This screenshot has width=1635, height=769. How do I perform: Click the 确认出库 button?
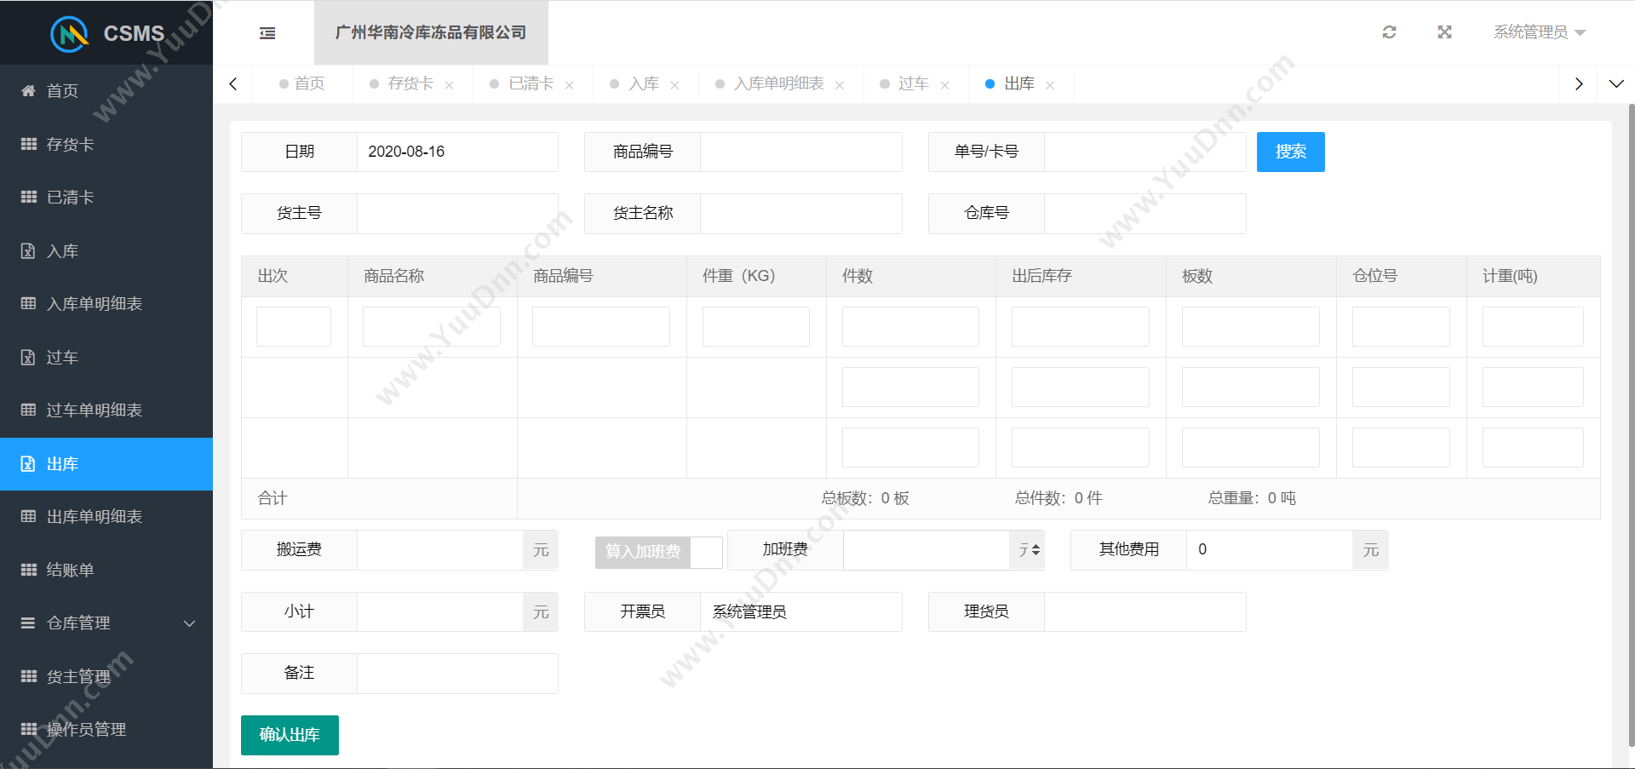[290, 735]
